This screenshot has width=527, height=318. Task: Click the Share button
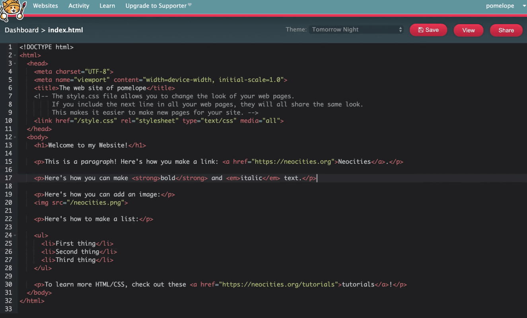[x=506, y=30]
